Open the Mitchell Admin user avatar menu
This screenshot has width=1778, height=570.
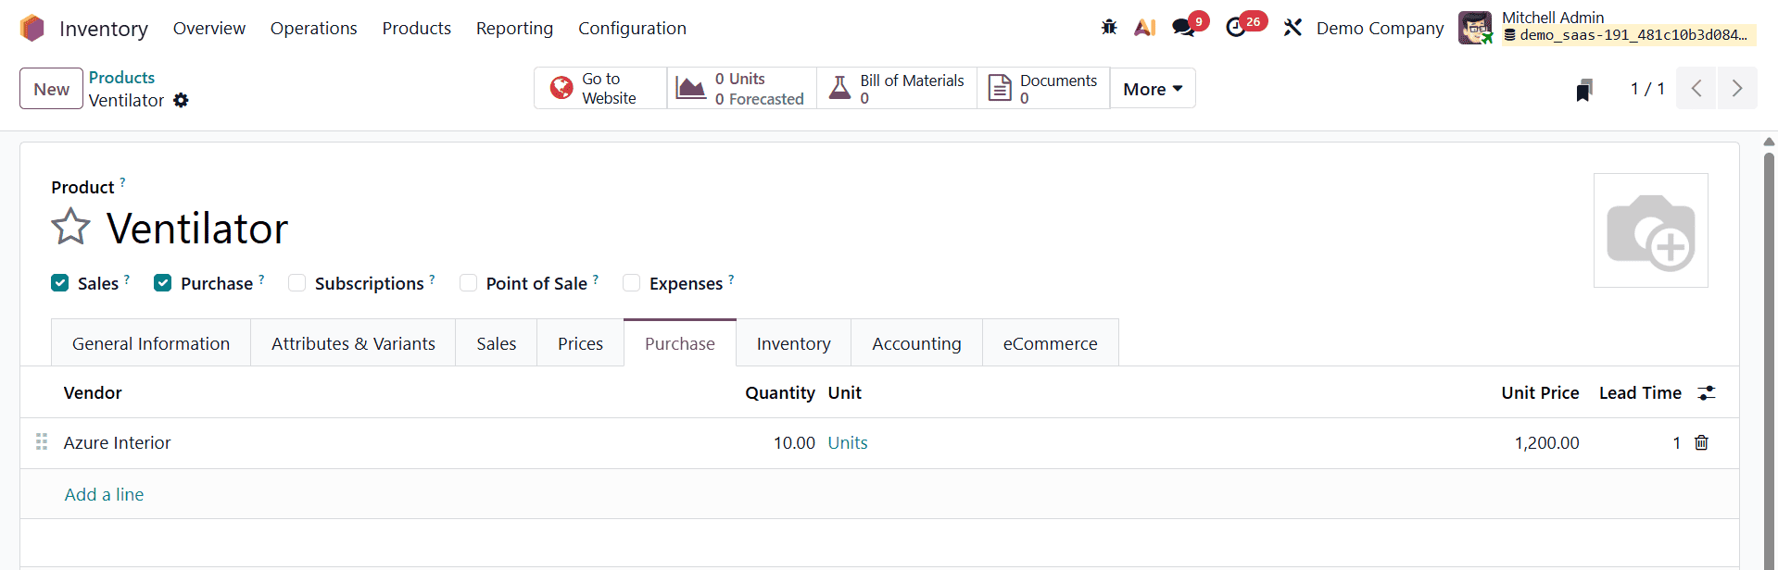point(1475,28)
